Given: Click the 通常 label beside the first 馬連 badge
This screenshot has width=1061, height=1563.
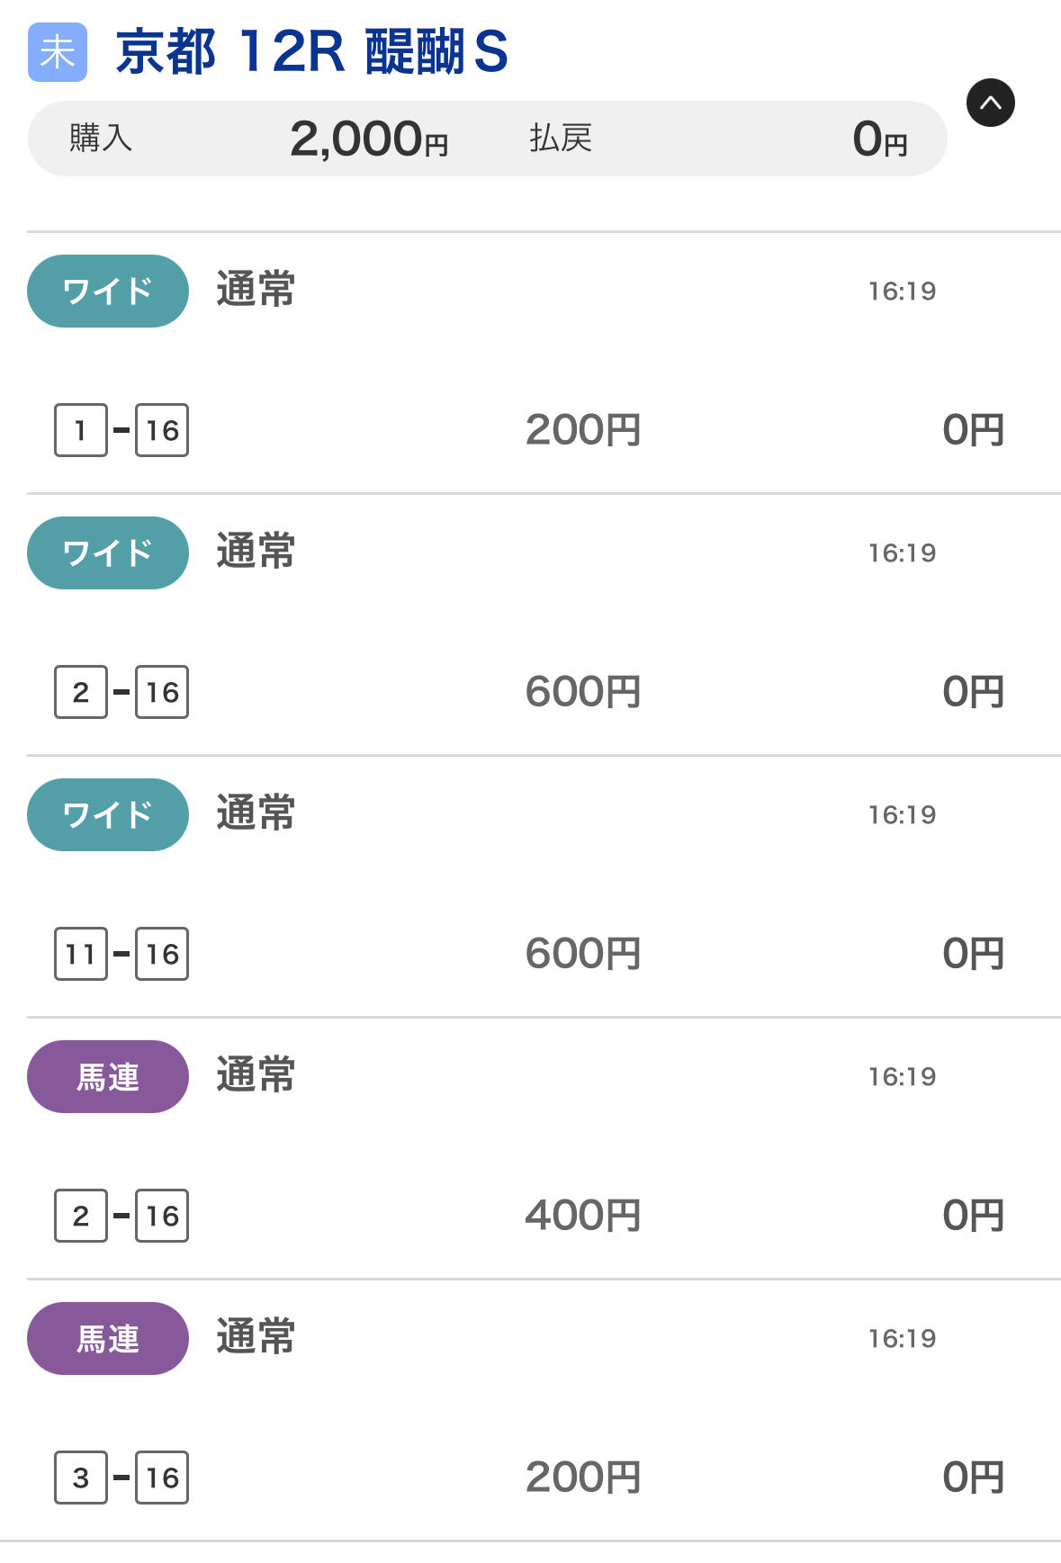Looking at the screenshot, I should click(x=256, y=1076).
